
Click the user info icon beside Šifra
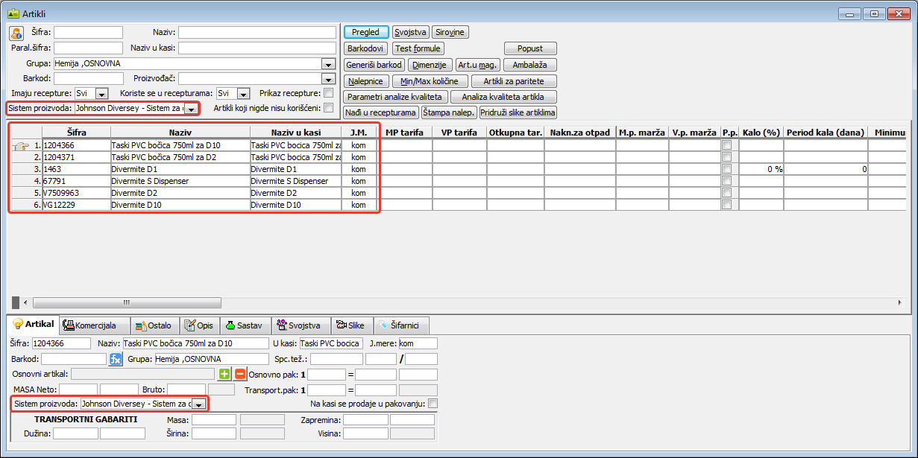click(x=16, y=33)
